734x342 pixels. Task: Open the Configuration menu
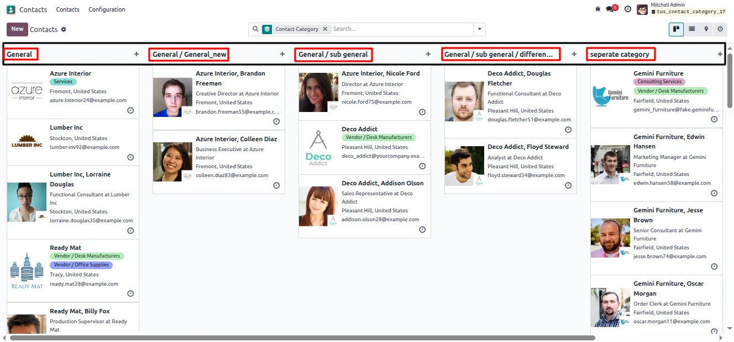coord(107,9)
